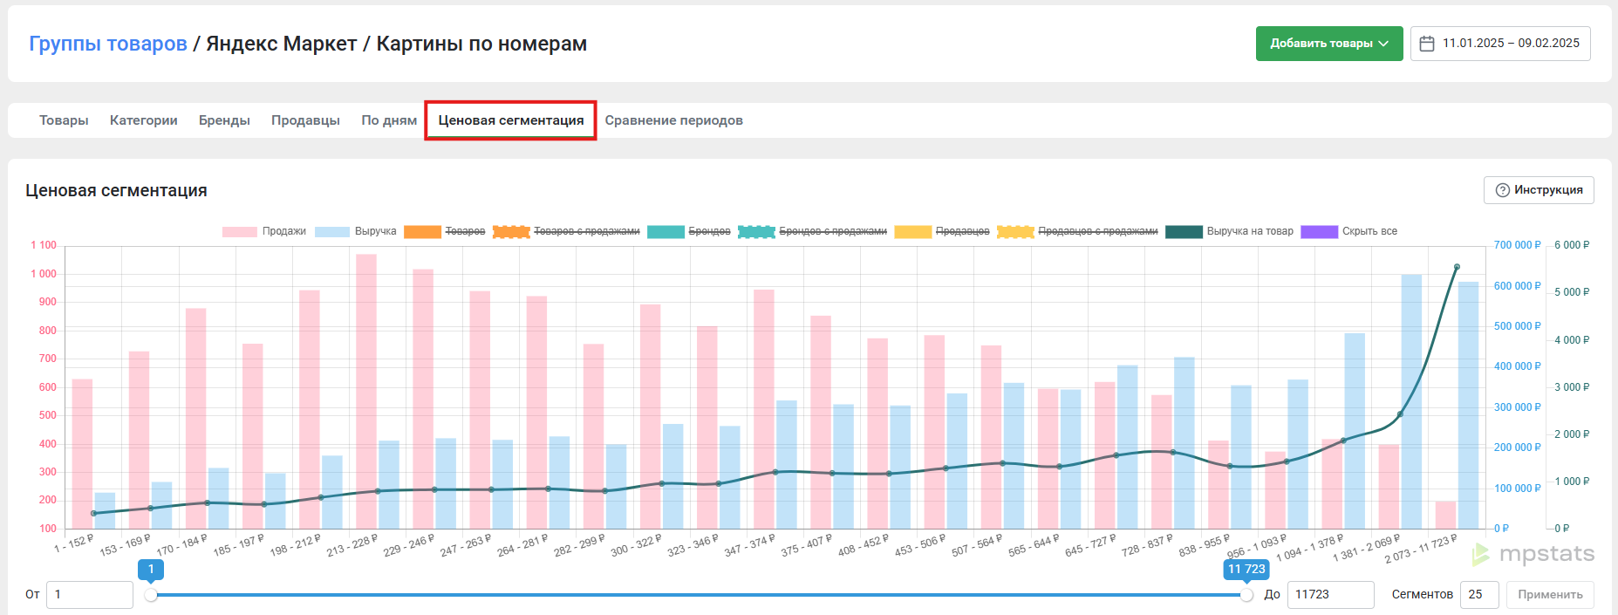
Task: Open the Продавцы tab
Action: coord(305,120)
